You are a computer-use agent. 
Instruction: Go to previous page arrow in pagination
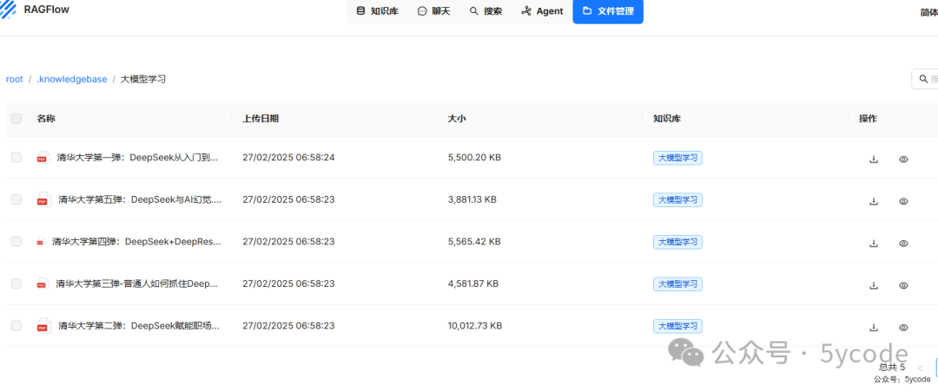(921, 368)
